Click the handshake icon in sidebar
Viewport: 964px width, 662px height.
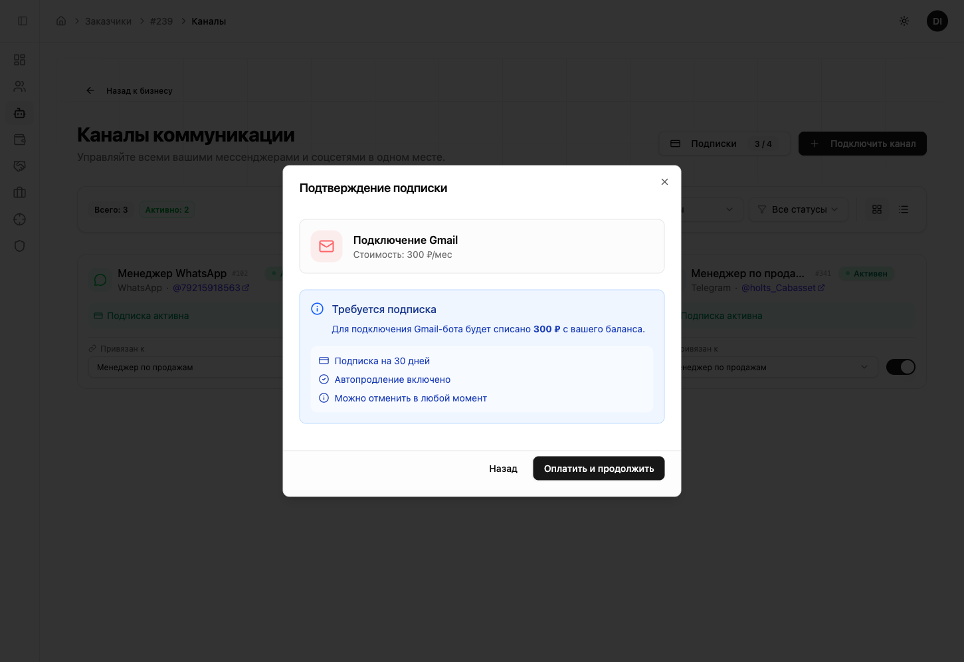coord(20,166)
